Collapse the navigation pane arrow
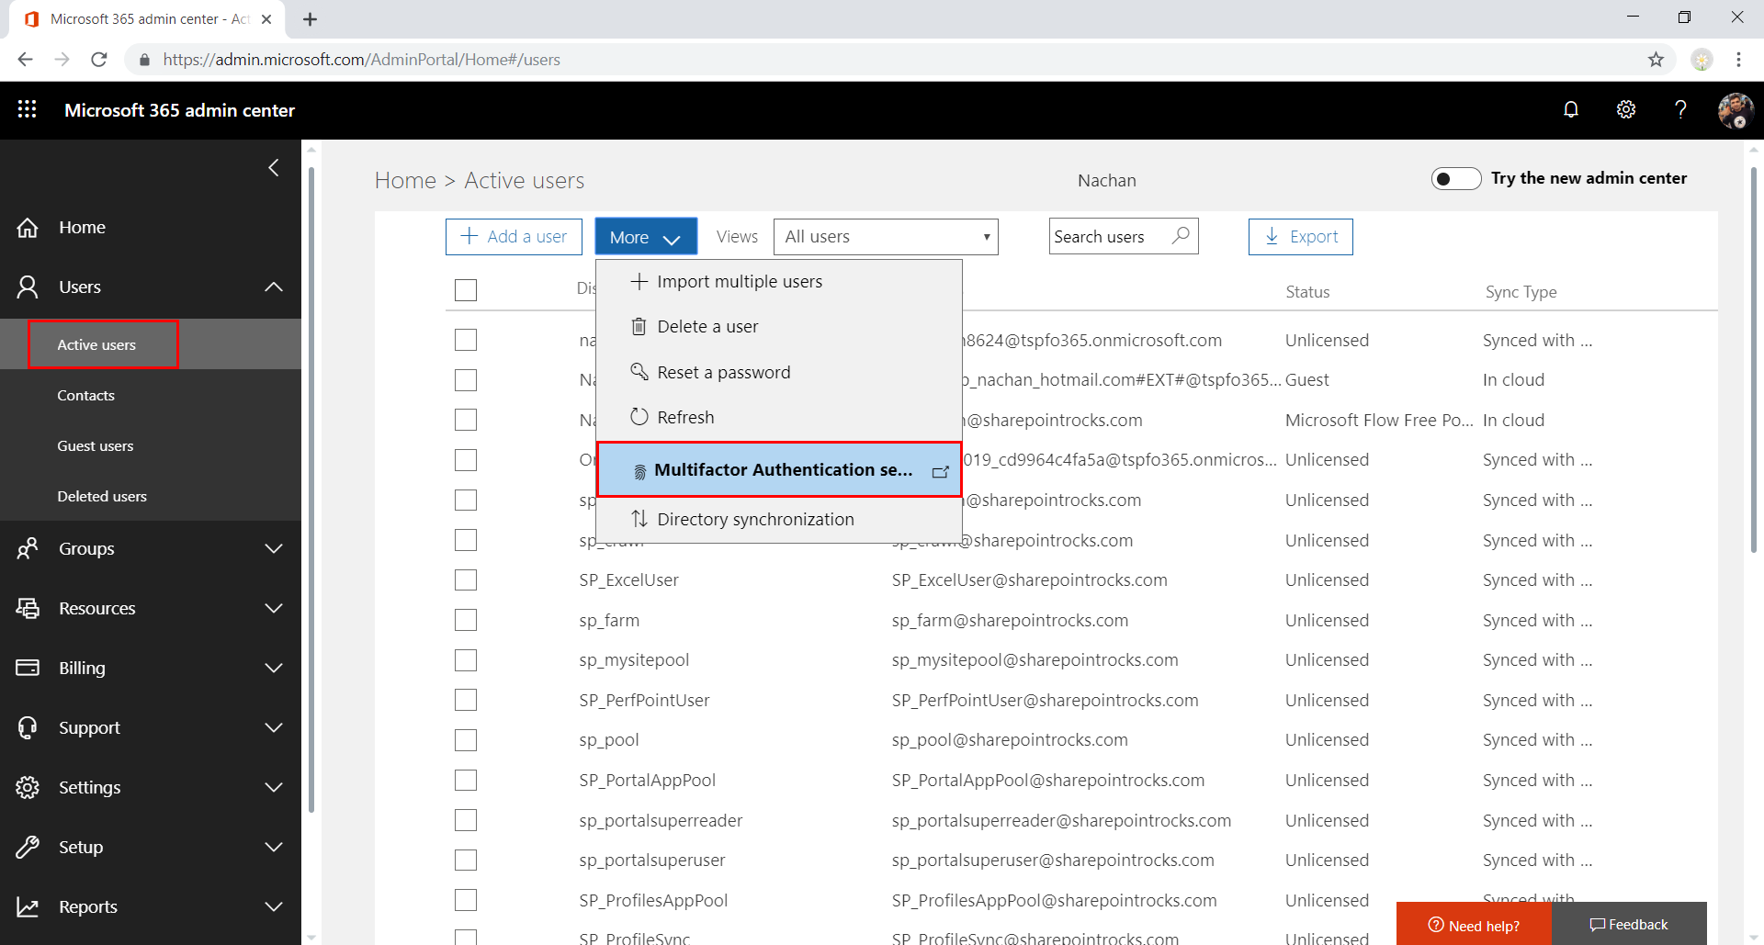Screen dimensions: 1764x945 click(273, 167)
